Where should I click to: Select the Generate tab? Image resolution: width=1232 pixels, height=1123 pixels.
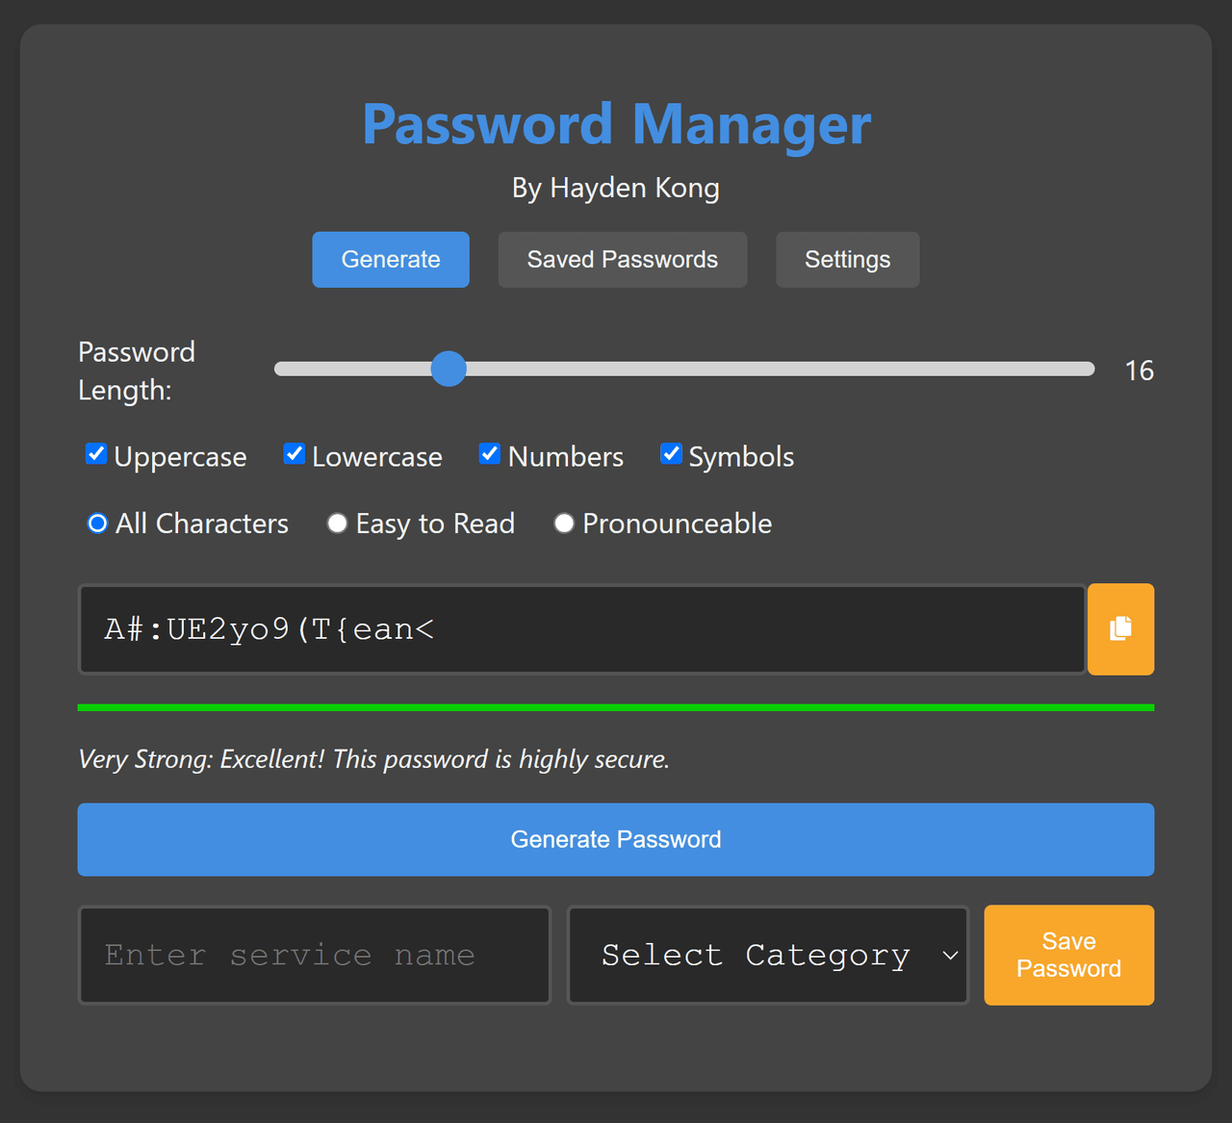(391, 260)
